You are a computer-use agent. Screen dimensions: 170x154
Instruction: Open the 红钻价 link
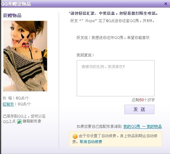pyautogui.click(x=8, y=104)
